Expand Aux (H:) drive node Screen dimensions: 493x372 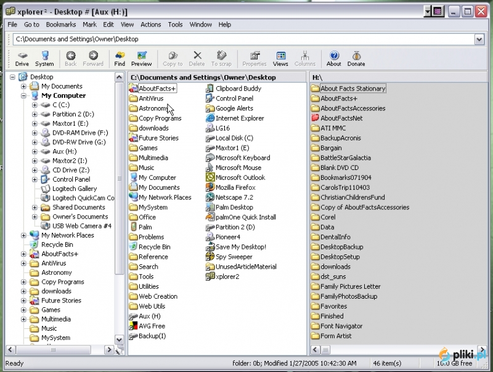pyautogui.click(x=35, y=152)
